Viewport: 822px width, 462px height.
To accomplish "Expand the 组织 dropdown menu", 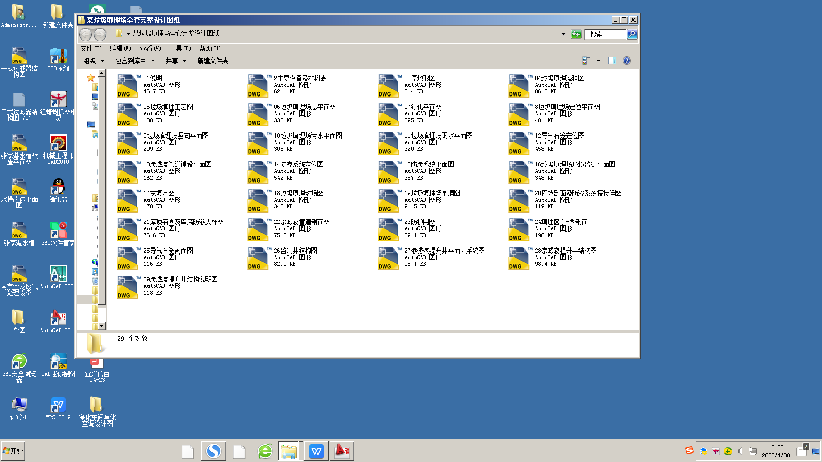I will coord(94,61).
